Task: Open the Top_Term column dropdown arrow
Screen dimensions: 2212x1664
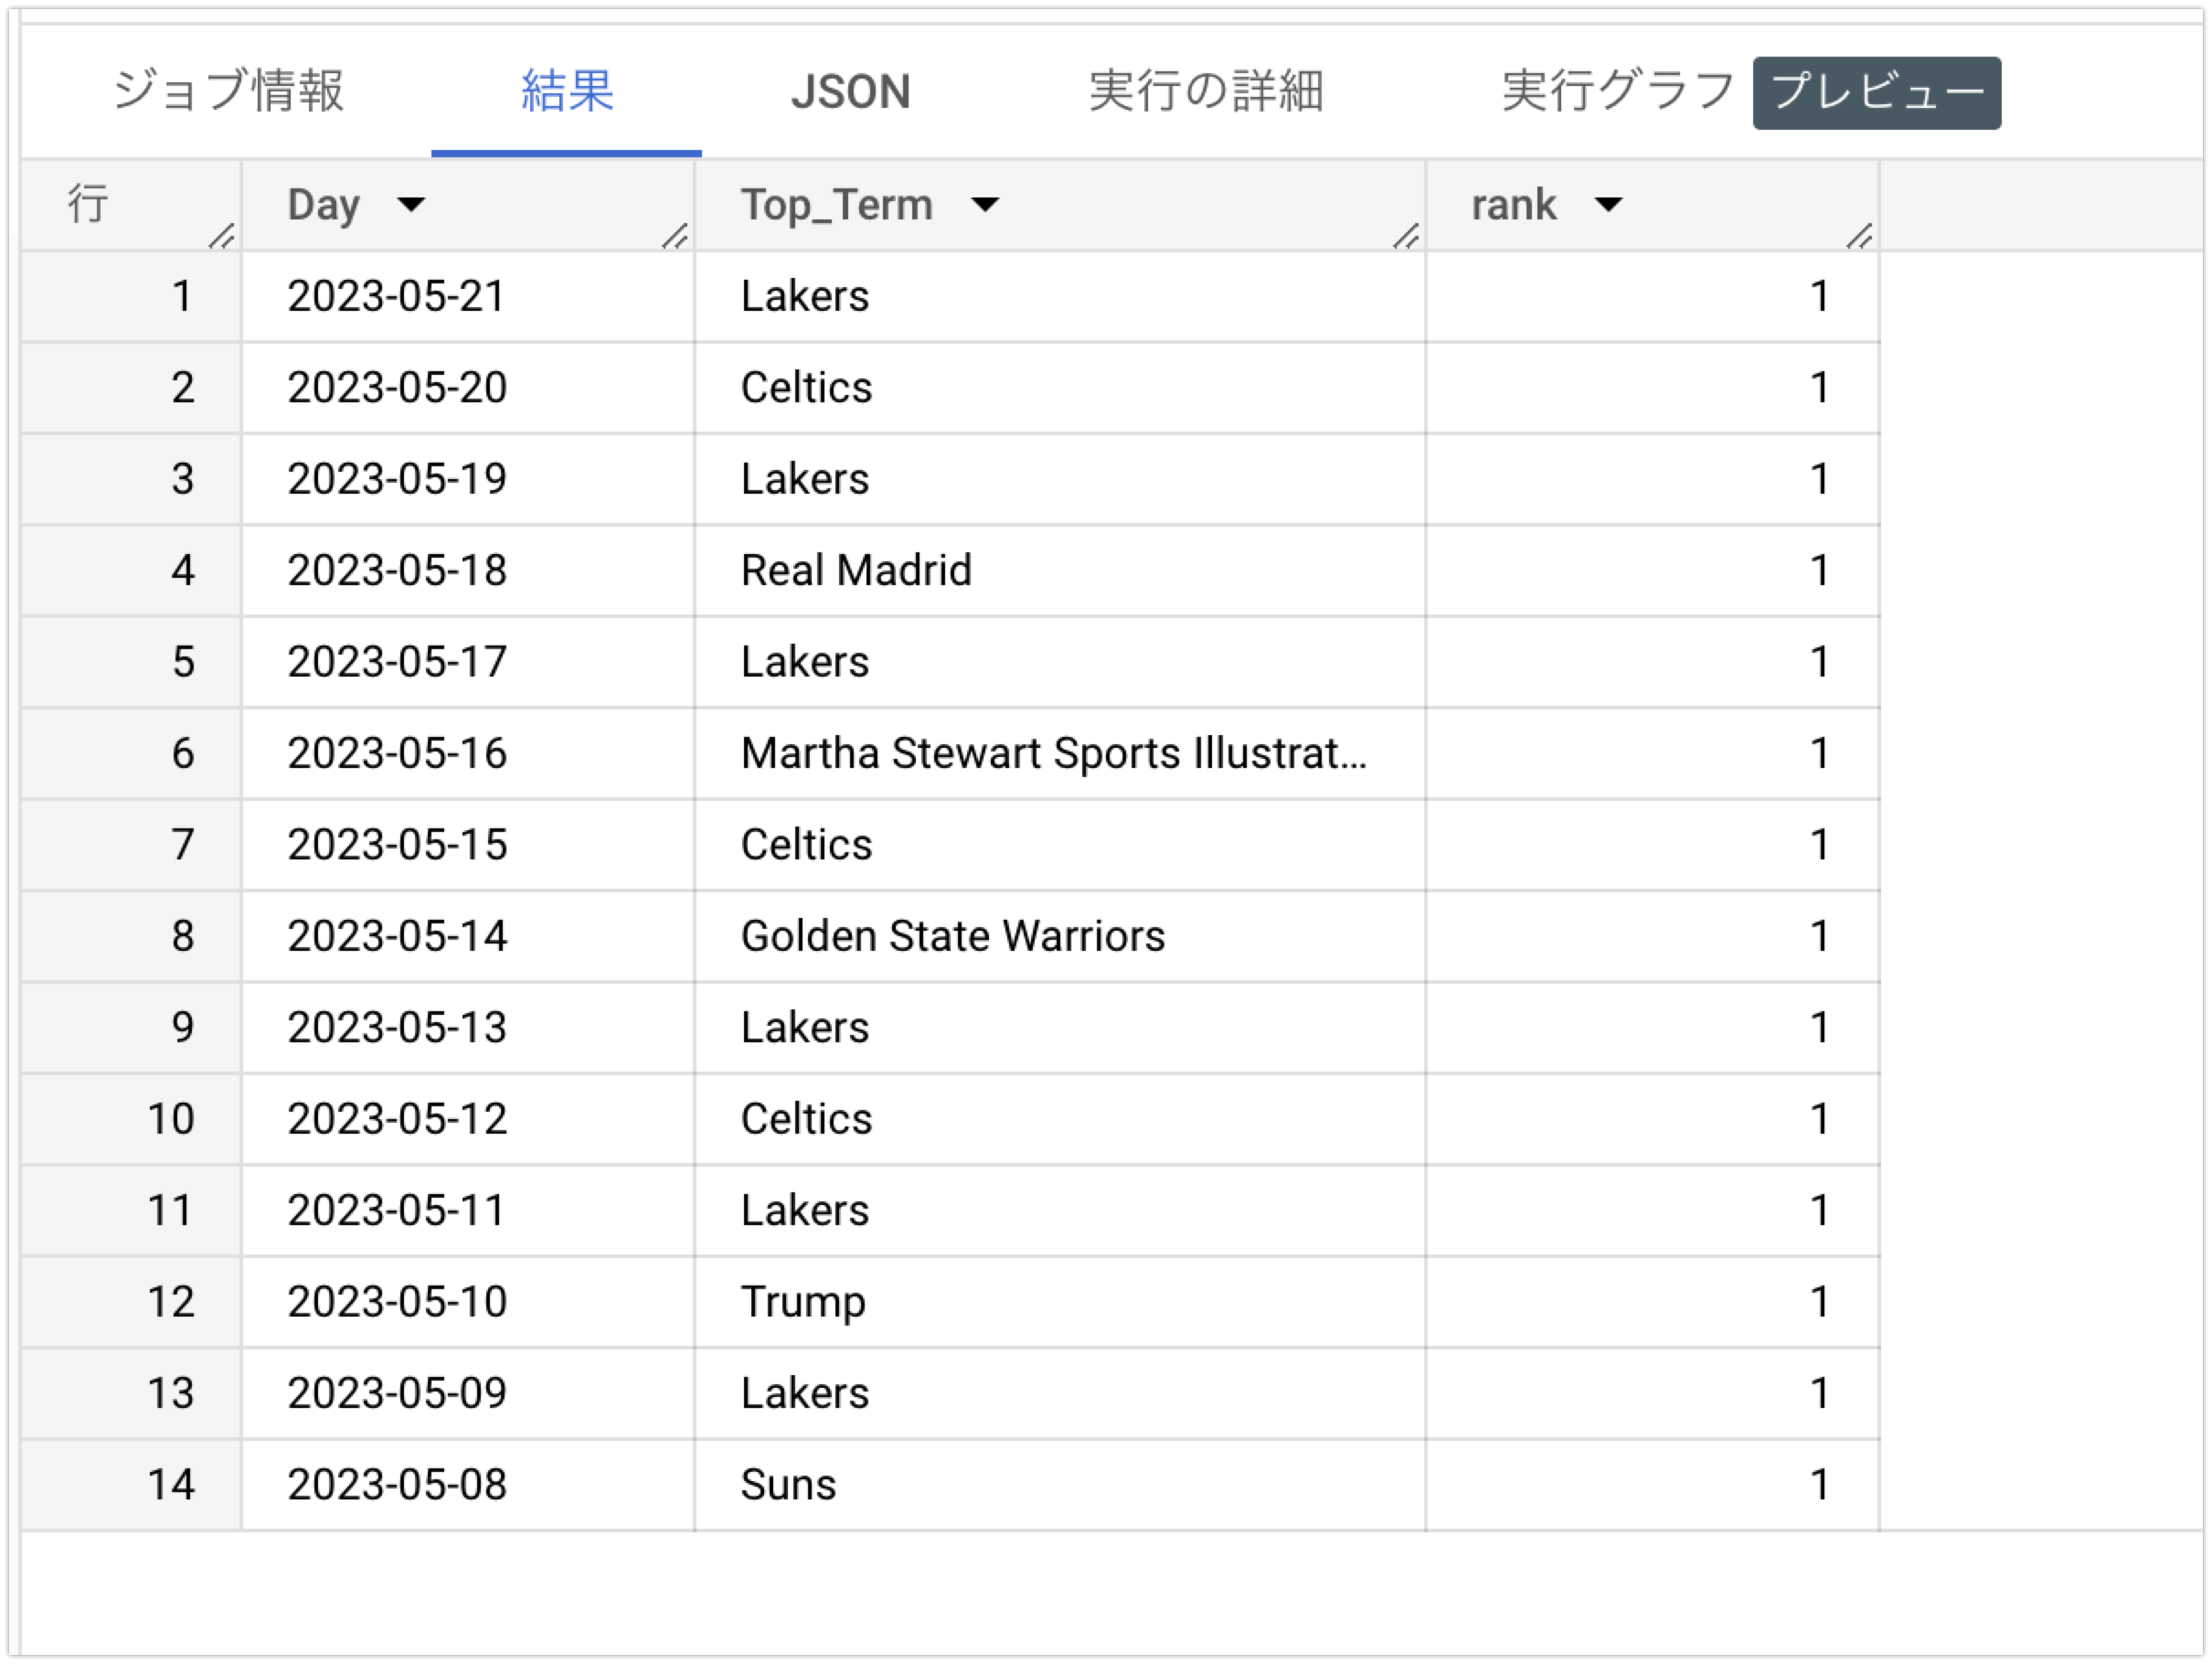Action: coord(985,205)
